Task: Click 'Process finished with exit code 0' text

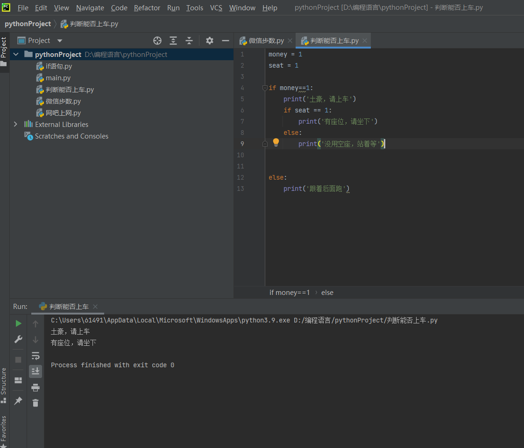Action: tap(112, 365)
